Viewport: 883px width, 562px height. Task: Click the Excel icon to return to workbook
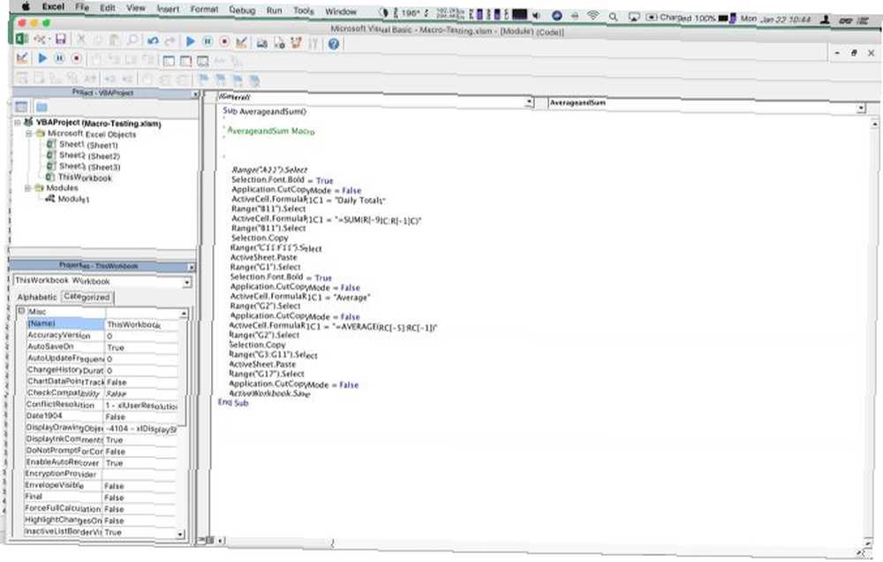point(21,39)
